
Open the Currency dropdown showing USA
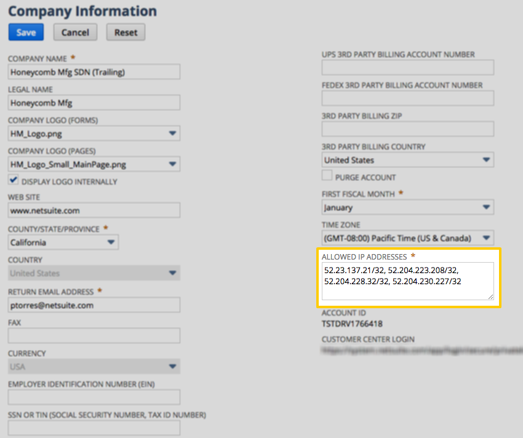pyautogui.click(x=173, y=365)
